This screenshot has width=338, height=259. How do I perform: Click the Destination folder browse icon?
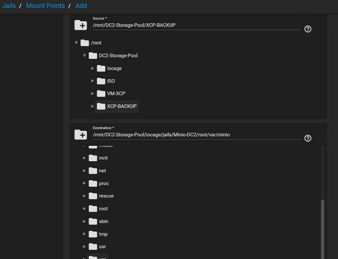tap(80, 134)
